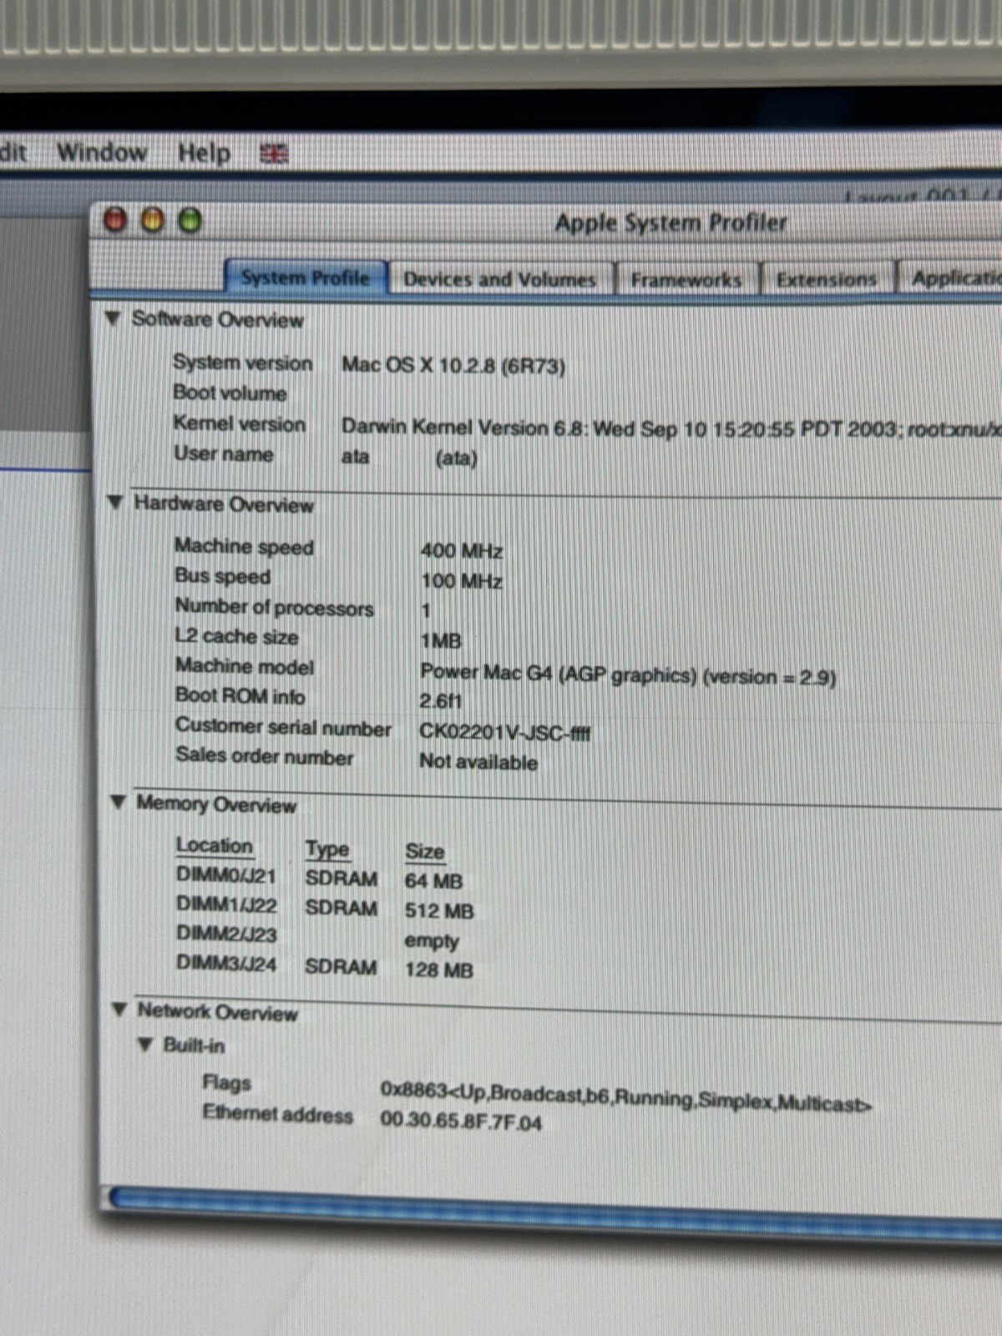The image size is (1002, 1336).
Task: Collapse the Network Overview section triangle
Action: point(120,1010)
